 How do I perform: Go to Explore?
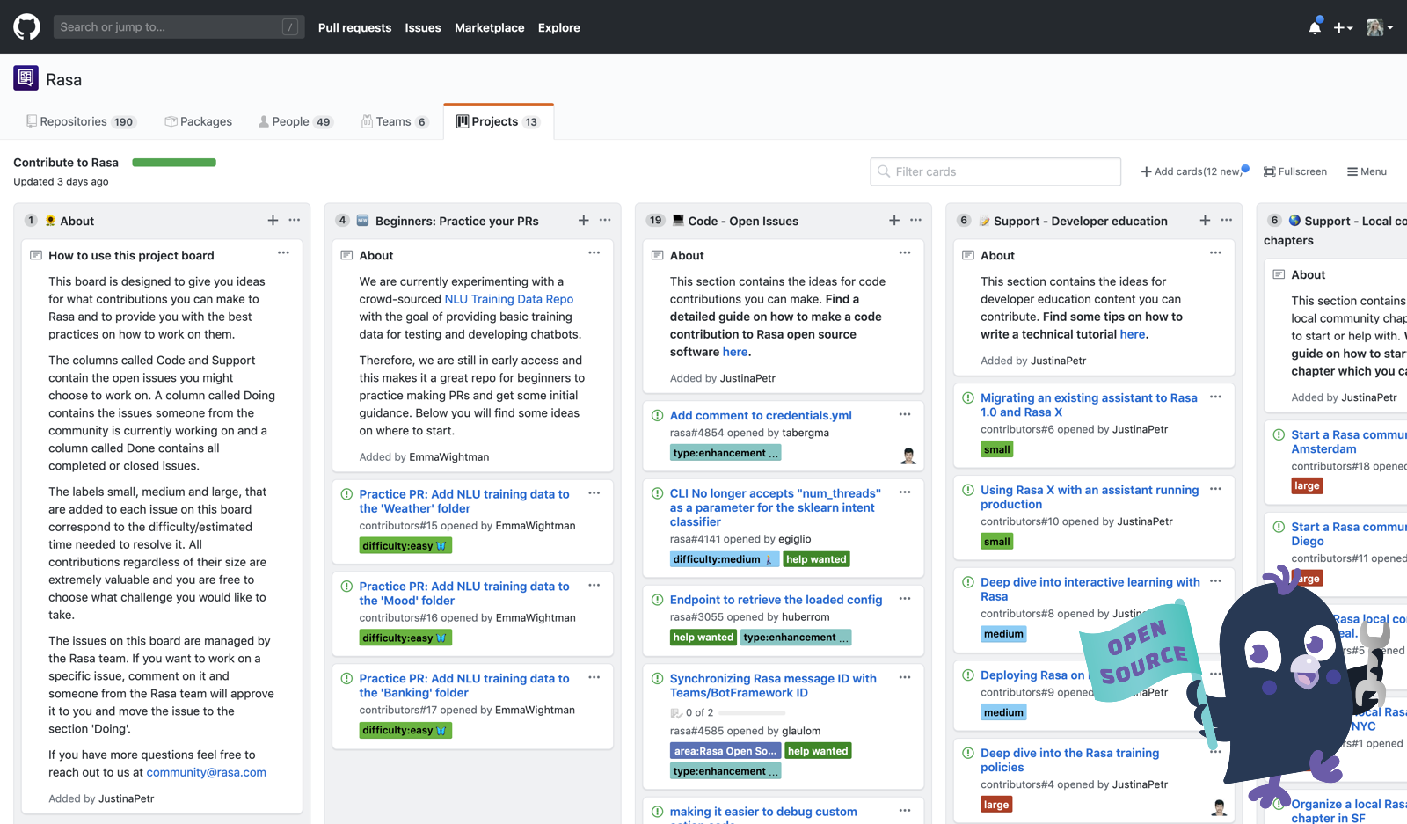click(x=559, y=27)
